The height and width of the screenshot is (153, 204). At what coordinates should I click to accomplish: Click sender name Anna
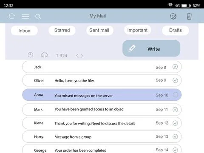pos(38,95)
